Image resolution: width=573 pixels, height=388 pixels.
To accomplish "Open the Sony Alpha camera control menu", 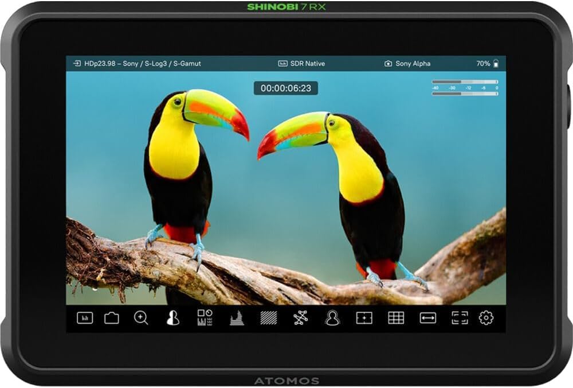I will 407,64.
